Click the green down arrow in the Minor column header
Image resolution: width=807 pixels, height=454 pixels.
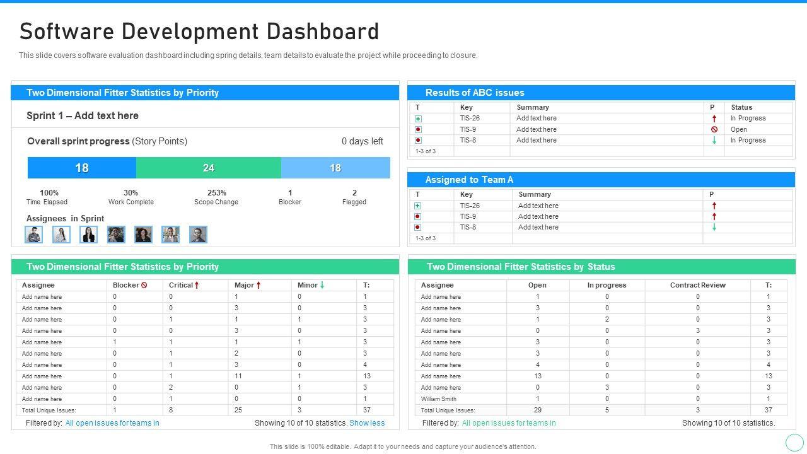[x=322, y=285]
